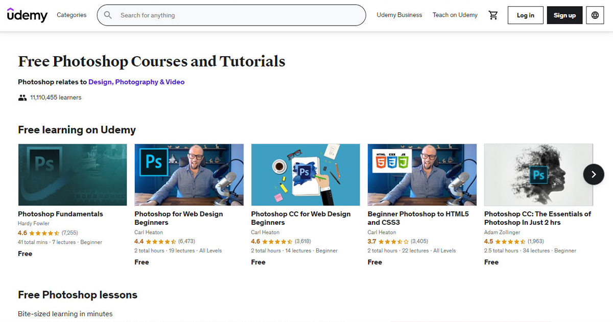Screen dimensions: 613x322
Task: Click inside the search for anything field
Action: [x=230, y=15]
